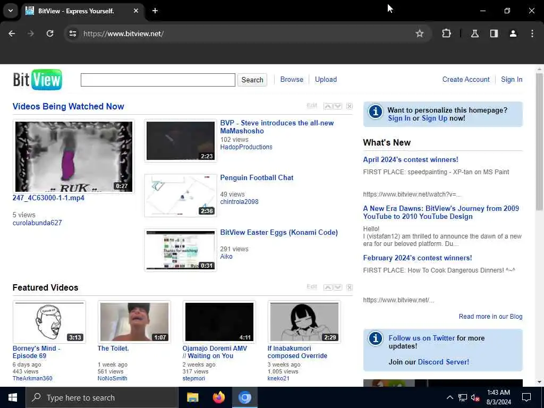Open browser extensions puzzle icon
Image resolution: width=544 pixels, height=408 pixels.
446,33
